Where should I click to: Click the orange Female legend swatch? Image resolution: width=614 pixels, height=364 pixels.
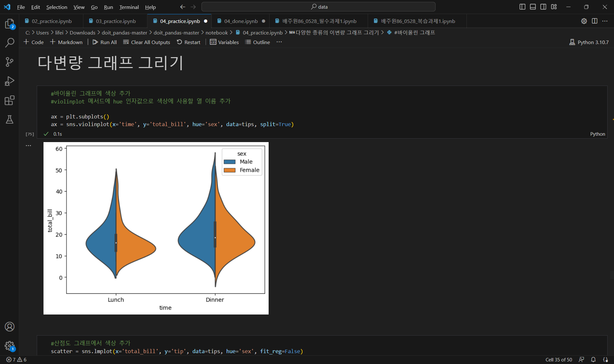tap(230, 170)
